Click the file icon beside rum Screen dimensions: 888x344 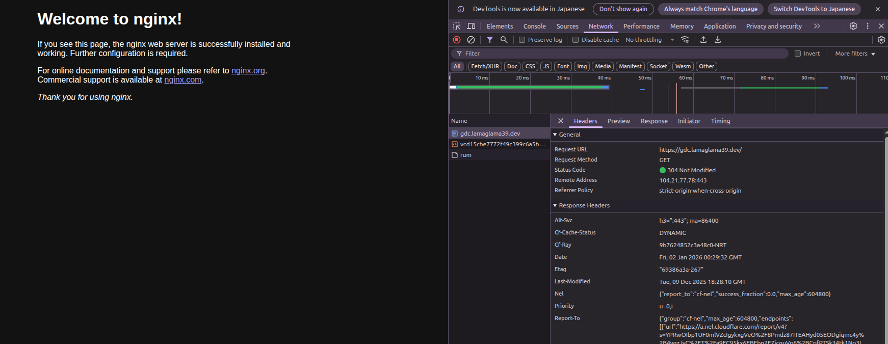point(455,155)
